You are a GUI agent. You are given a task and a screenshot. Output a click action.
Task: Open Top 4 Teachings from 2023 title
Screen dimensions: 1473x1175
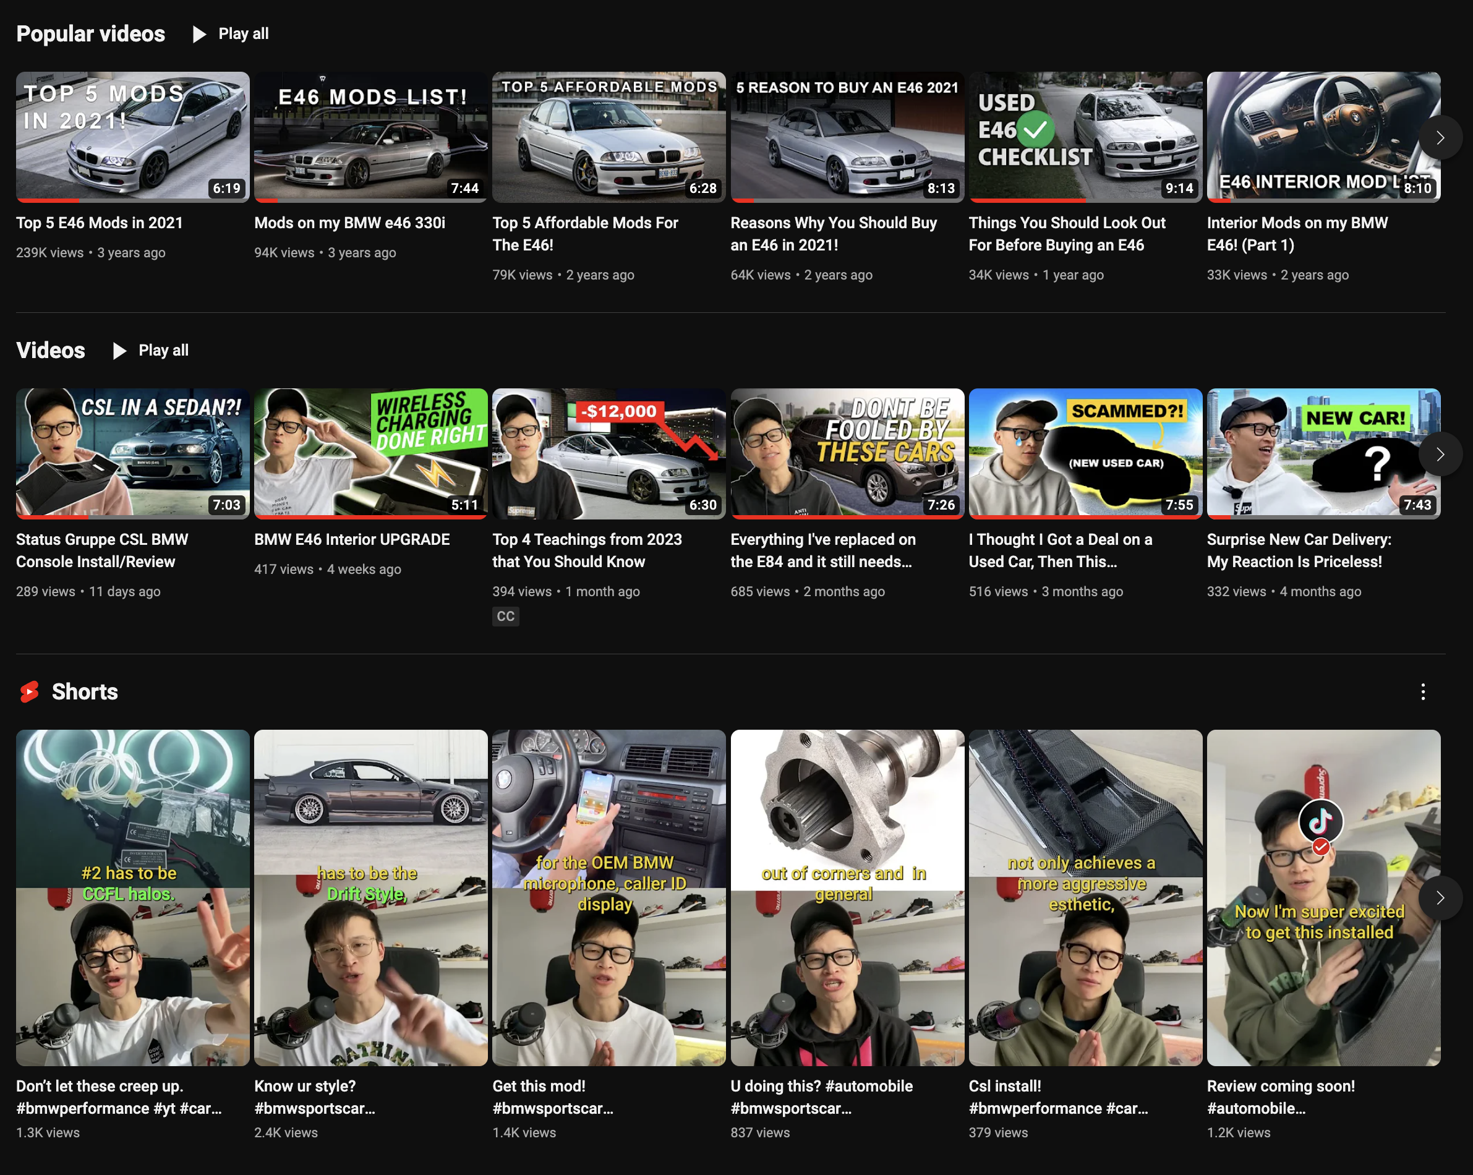coord(587,550)
